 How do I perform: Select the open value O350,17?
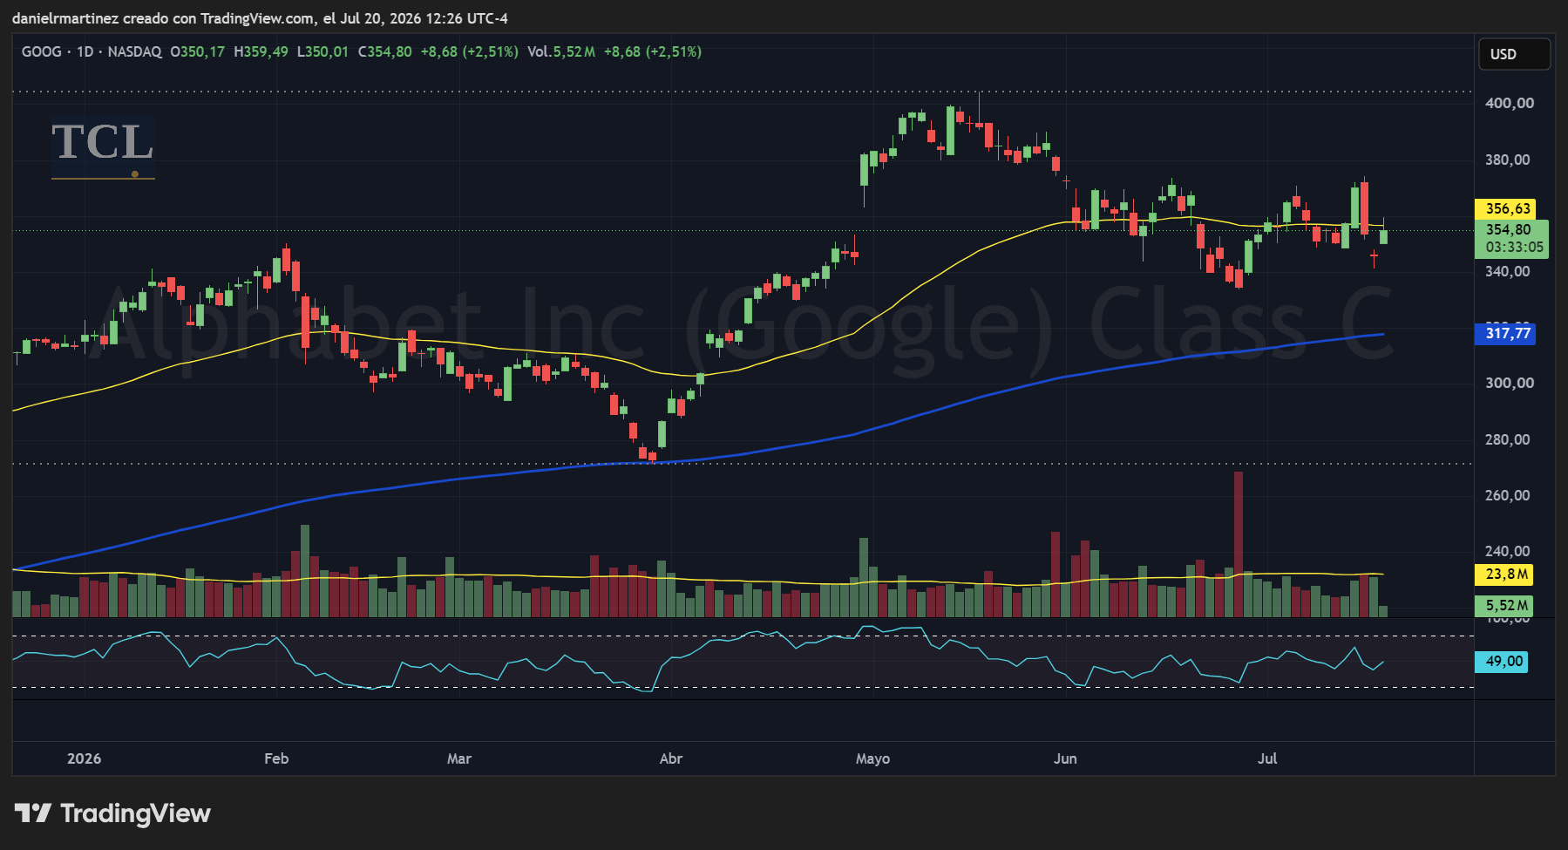click(x=197, y=51)
